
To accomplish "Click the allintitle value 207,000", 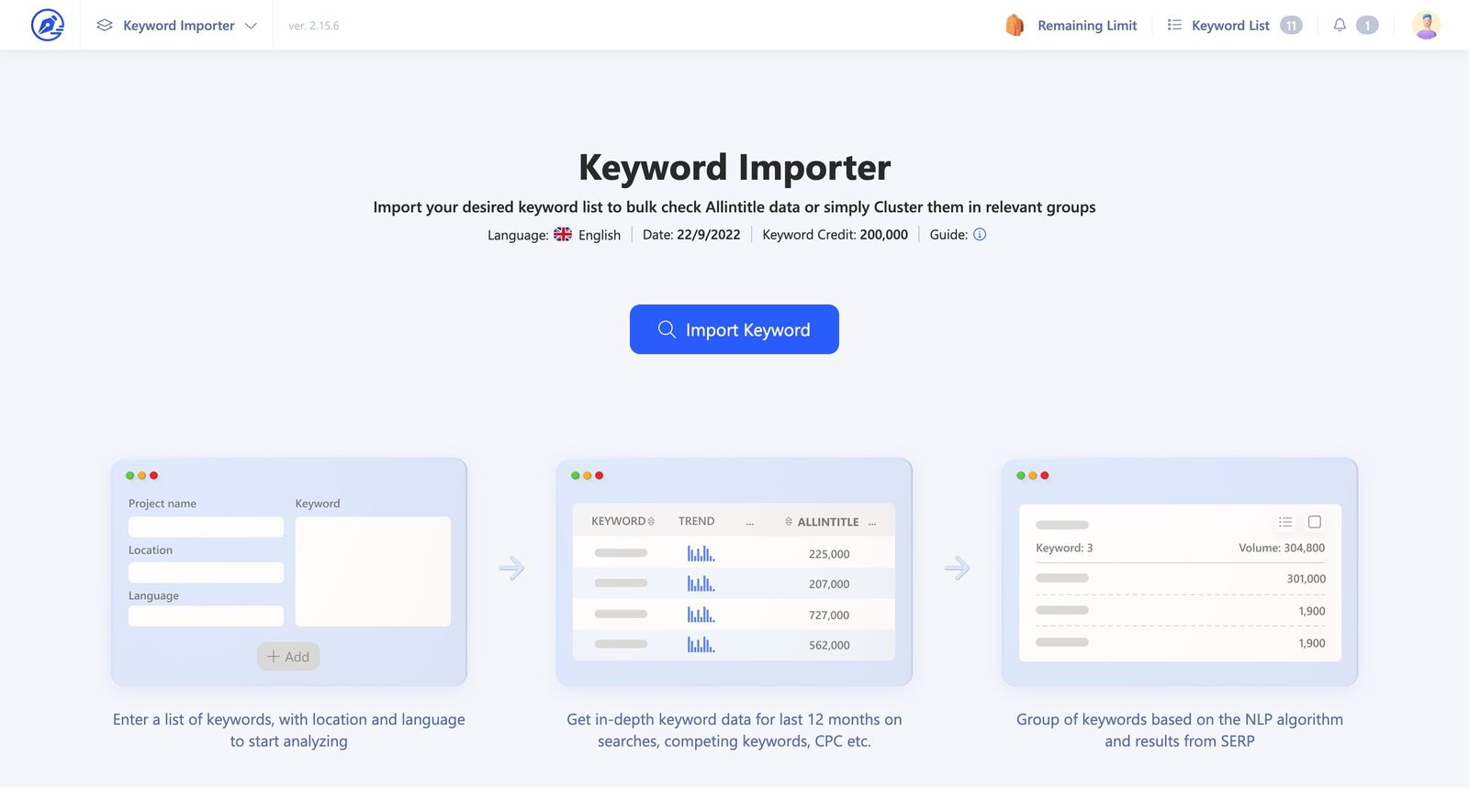I will (x=829, y=584).
